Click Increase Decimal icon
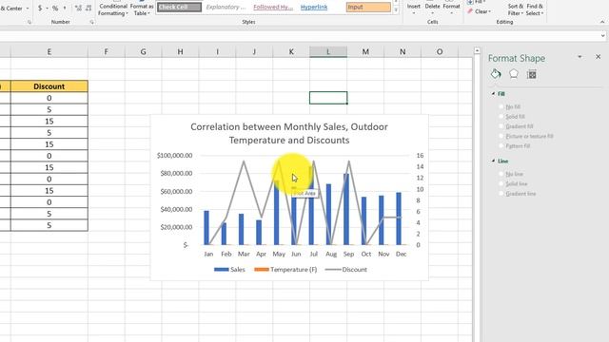The height and width of the screenshot is (342, 609). (78, 8)
